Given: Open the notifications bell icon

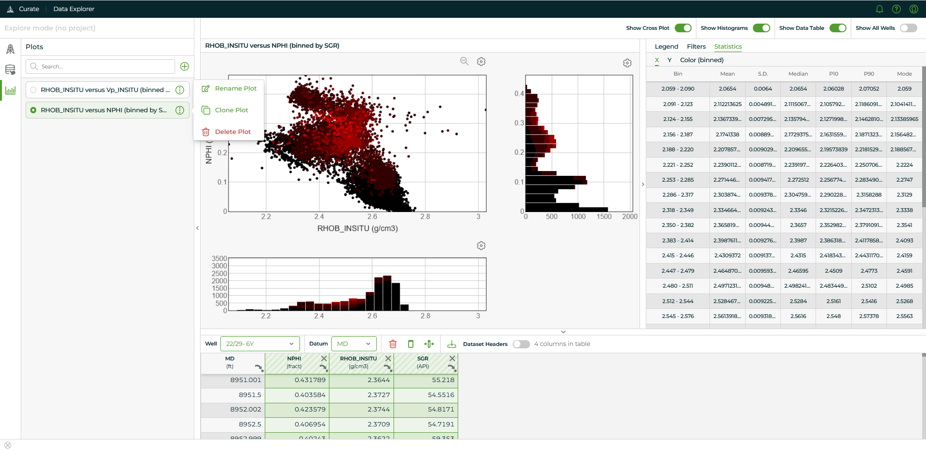Looking at the screenshot, I should tap(879, 9).
